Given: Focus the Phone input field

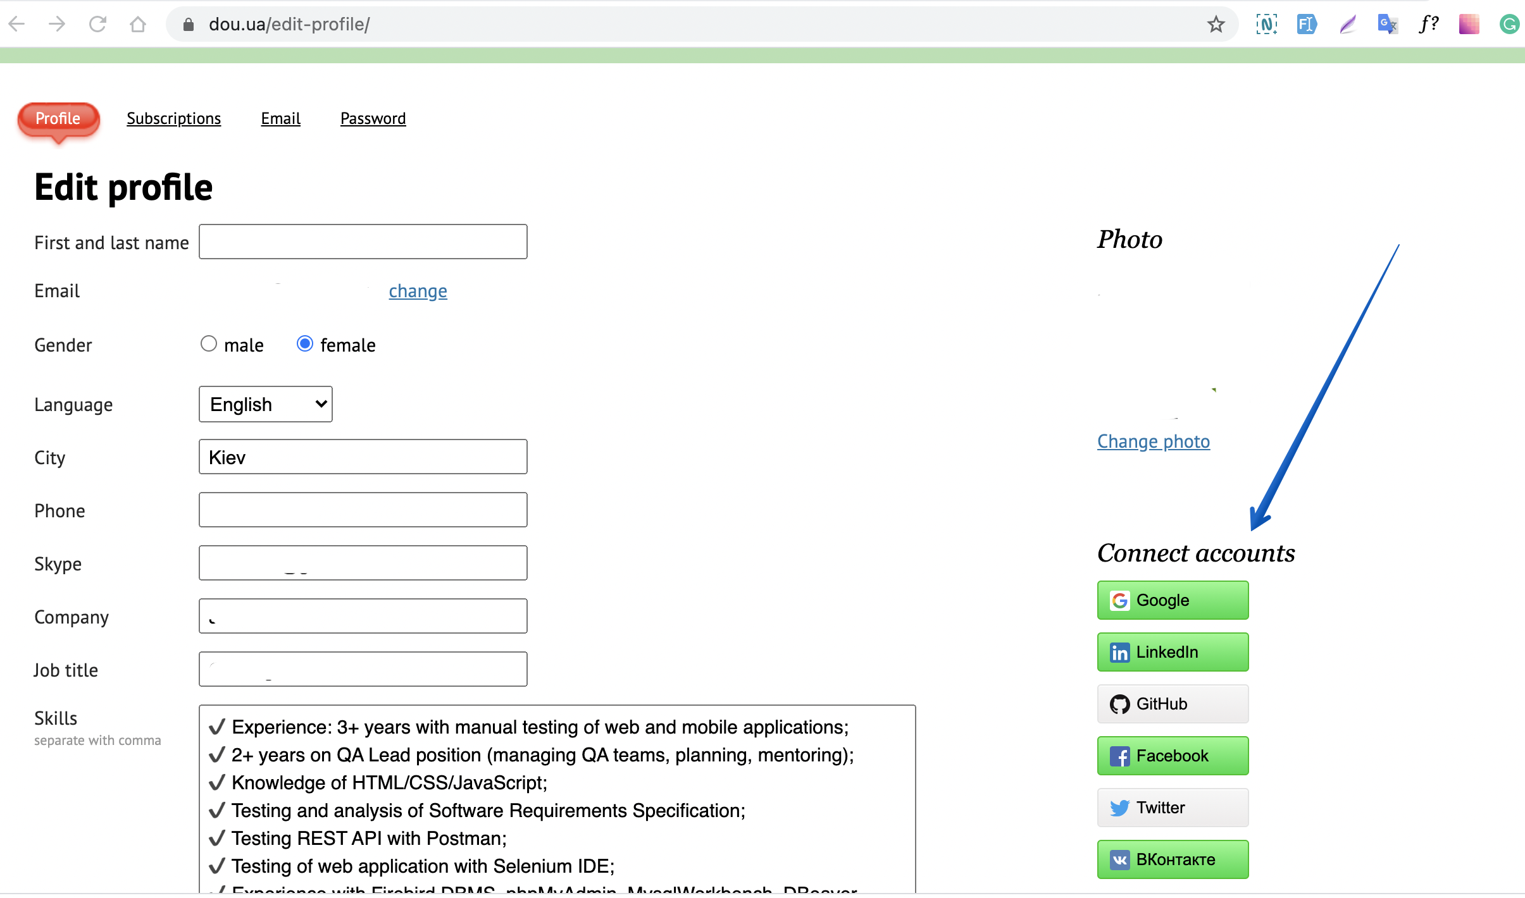Looking at the screenshot, I should [x=363, y=510].
